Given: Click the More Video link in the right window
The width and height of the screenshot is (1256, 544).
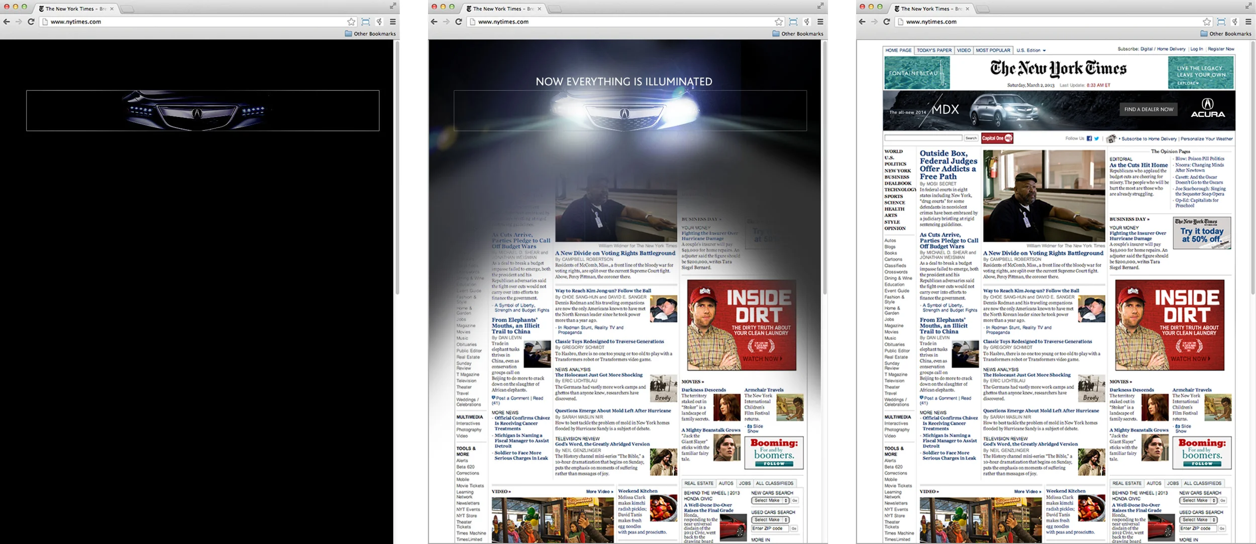Looking at the screenshot, I should (1026, 491).
